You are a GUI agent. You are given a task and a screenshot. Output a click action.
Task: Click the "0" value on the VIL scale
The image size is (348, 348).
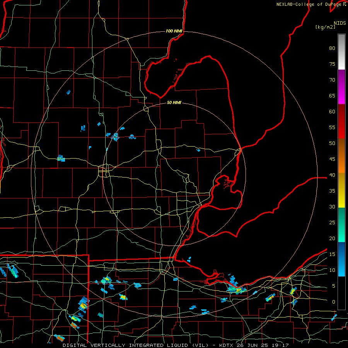334,302
